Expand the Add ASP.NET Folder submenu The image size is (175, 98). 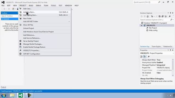45,22
